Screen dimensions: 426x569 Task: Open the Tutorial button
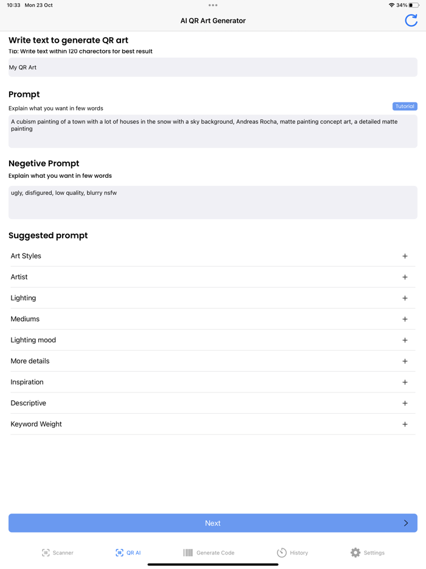[x=405, y=107]
